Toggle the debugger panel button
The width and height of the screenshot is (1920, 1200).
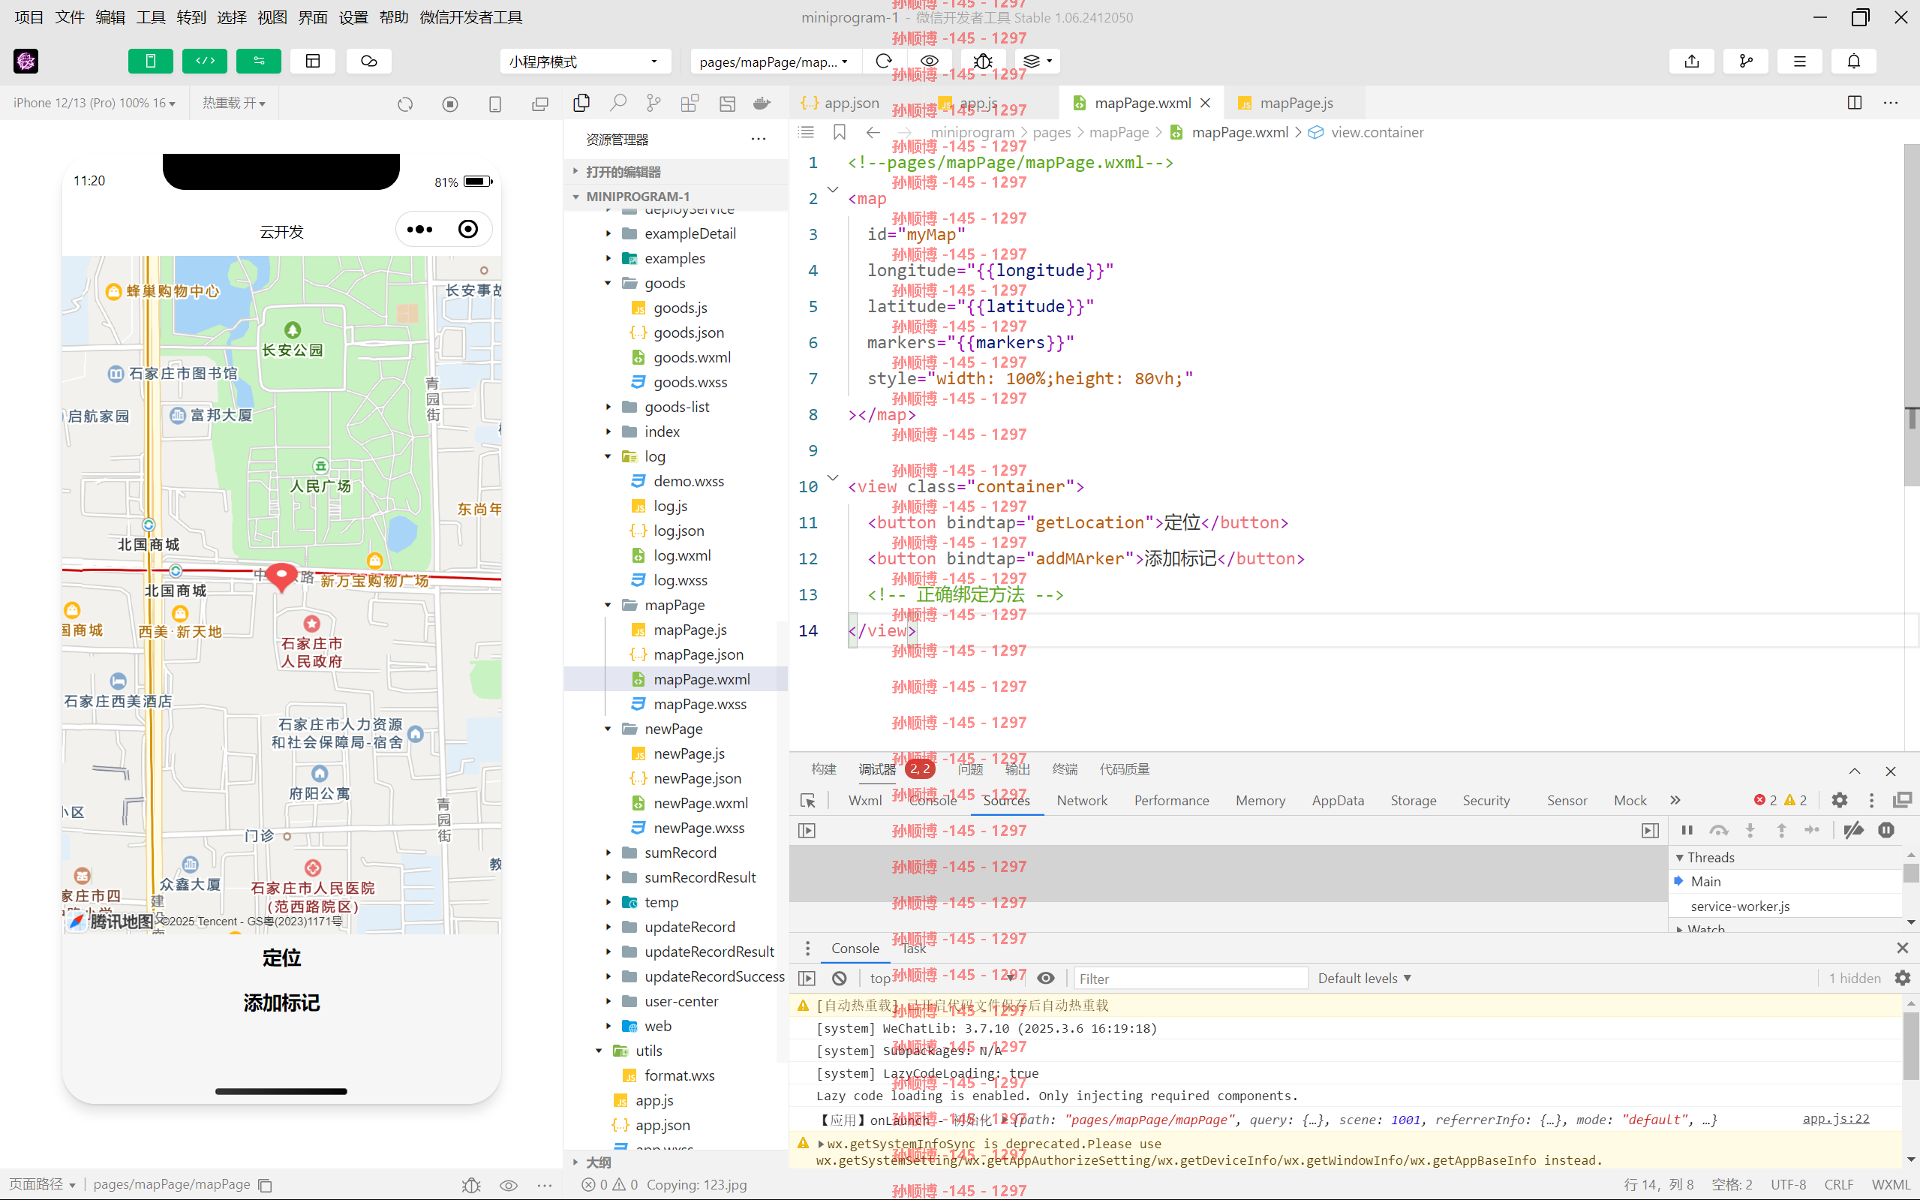259,61
